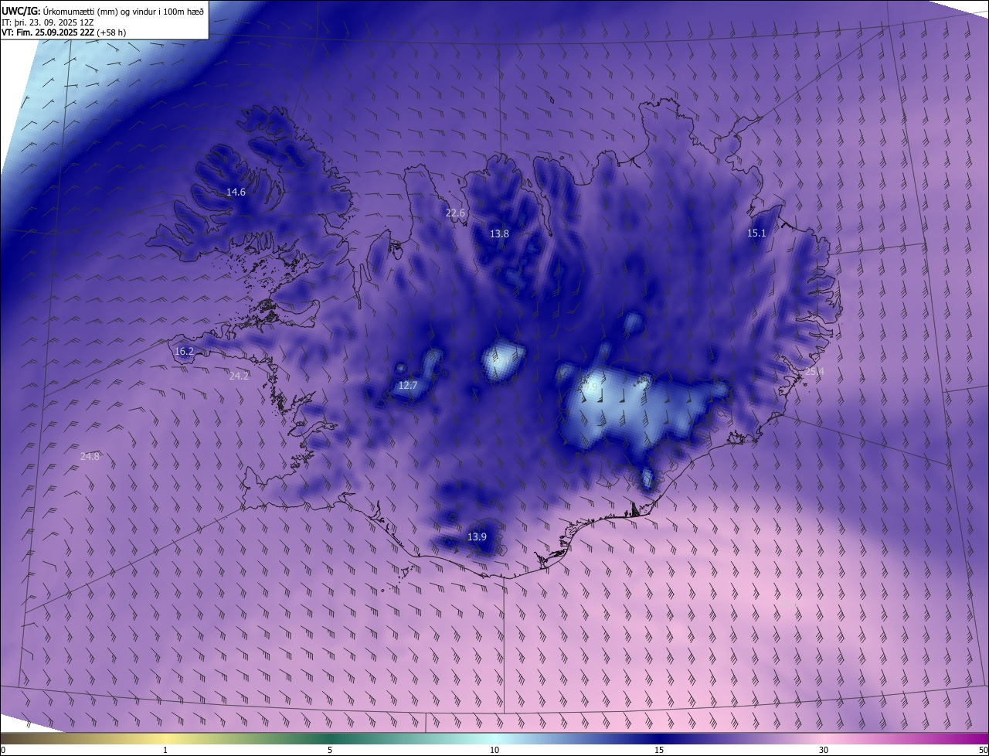Screen dimensions: 989x756
Task: Click the colorbar tick label 15
Action: pos(659,751)
